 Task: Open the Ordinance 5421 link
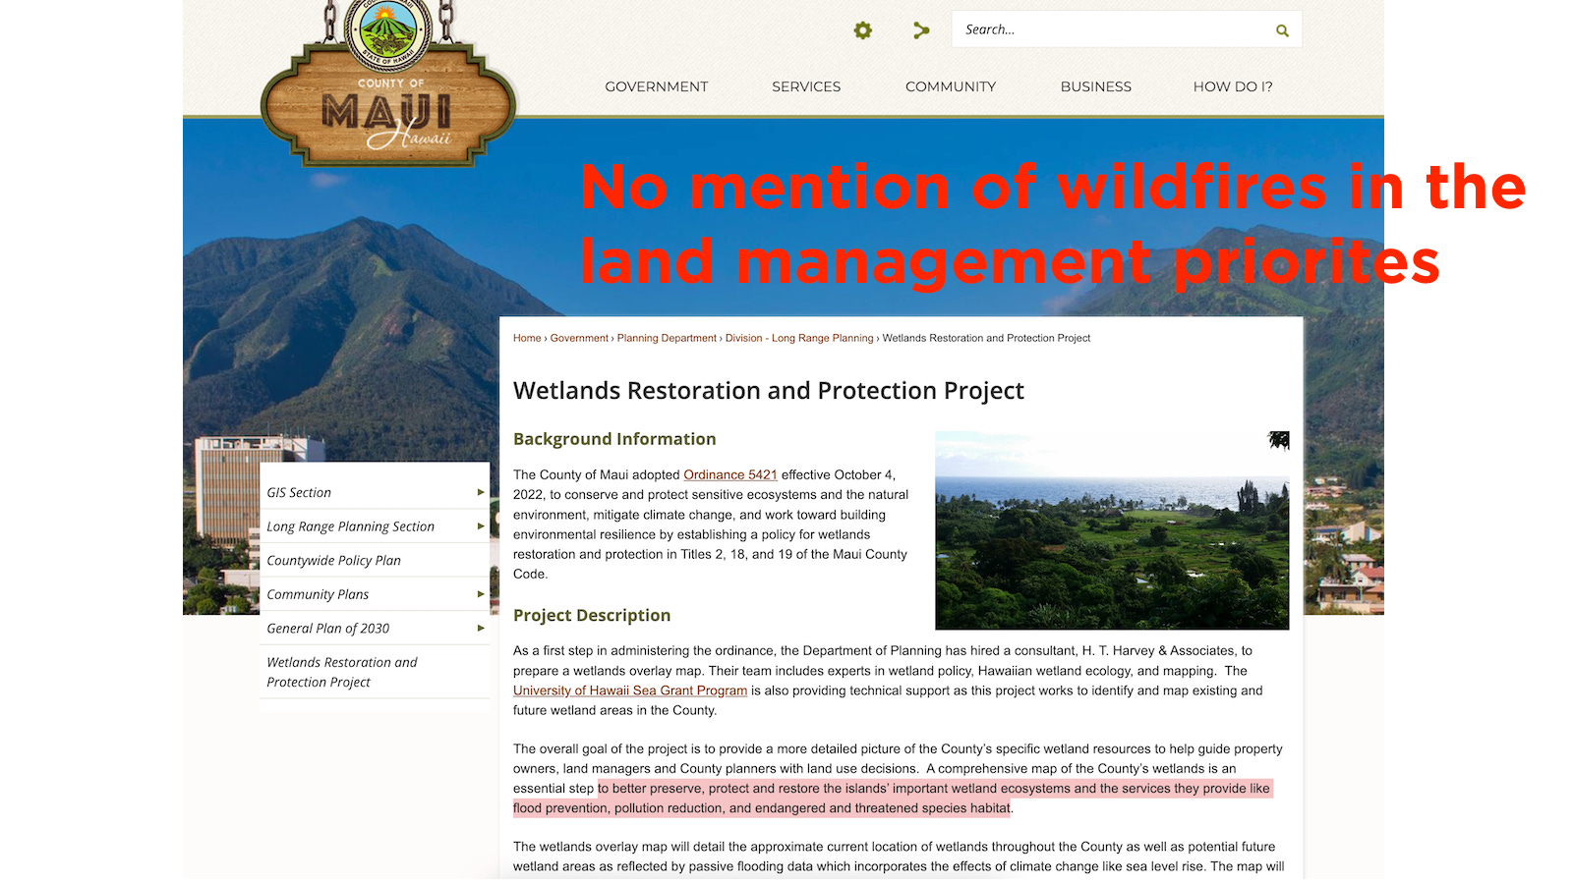[729, 474]
